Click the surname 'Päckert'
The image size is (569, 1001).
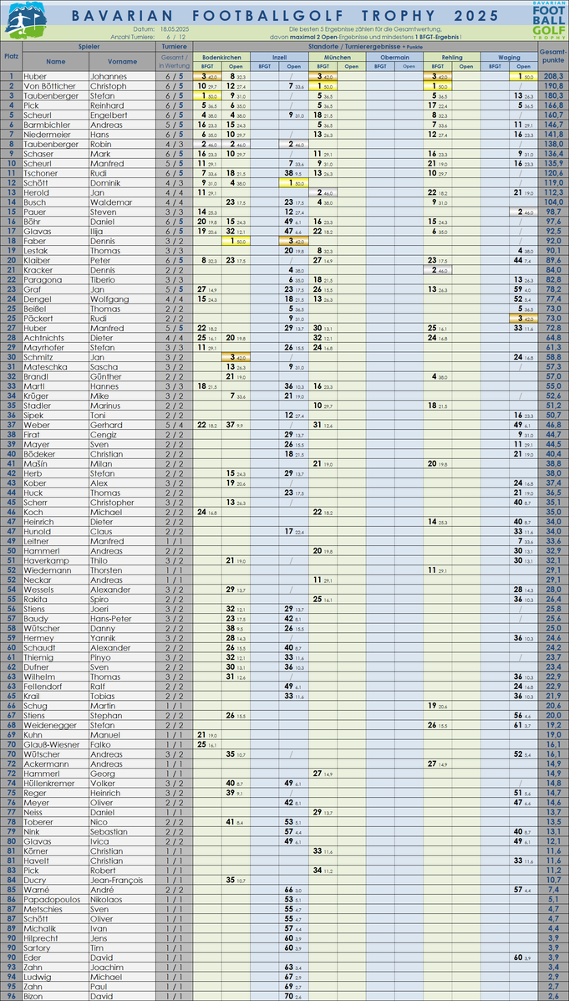39,320
